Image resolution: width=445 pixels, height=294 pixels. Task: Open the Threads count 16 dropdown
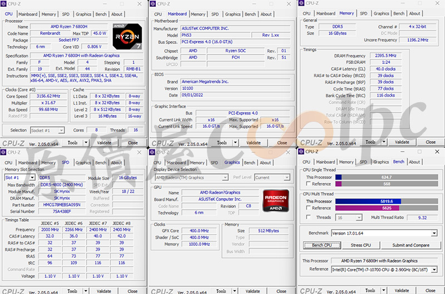[359, 218]
